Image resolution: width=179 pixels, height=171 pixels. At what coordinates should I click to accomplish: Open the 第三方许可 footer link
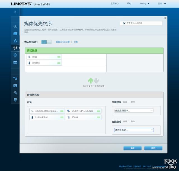coord(147,167)
